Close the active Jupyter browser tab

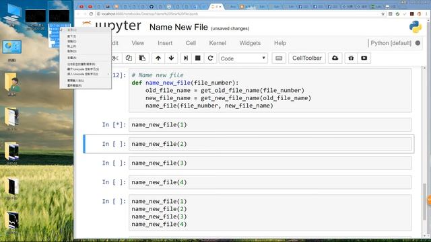pos(220,7)
